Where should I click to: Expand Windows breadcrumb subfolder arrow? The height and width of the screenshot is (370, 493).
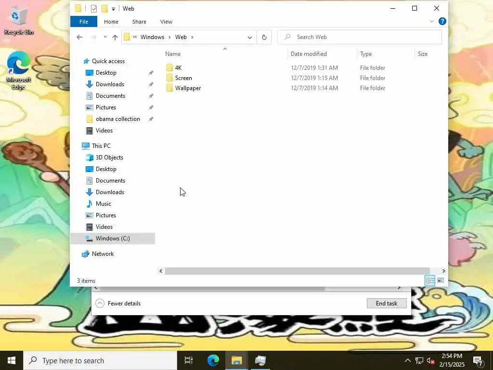point(169,37)
